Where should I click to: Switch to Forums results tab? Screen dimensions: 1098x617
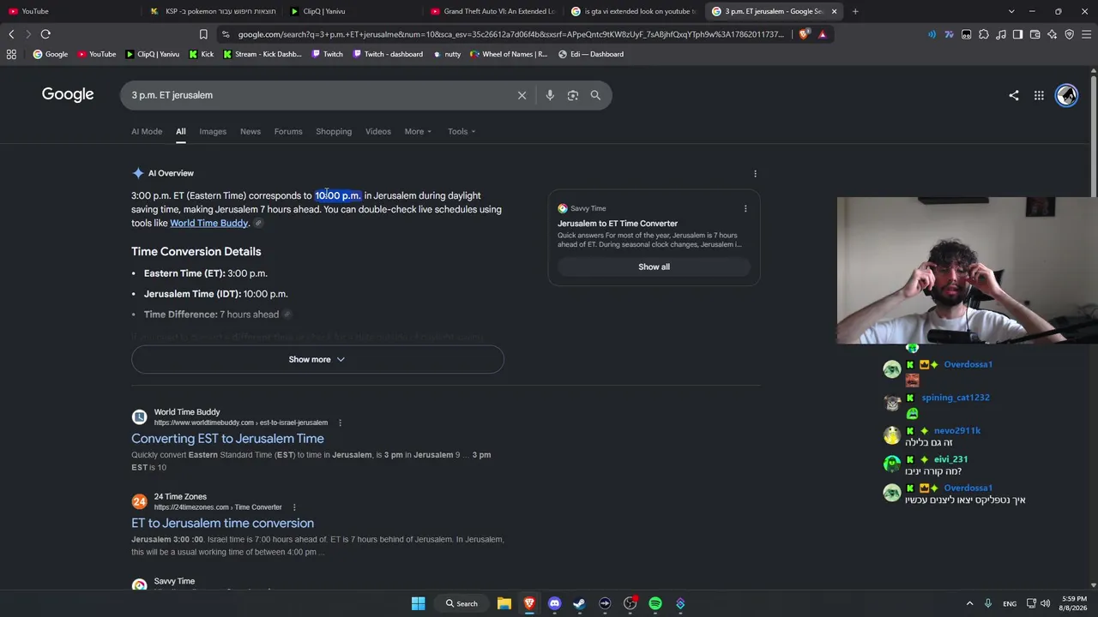(288, 131)
